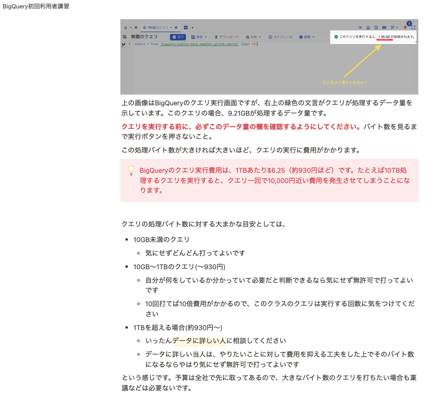The width and height of the screenshot is (445, 398).
Task: Click the bigquery-public-data.samples.github_nested table link
Action: pos(199,44)
